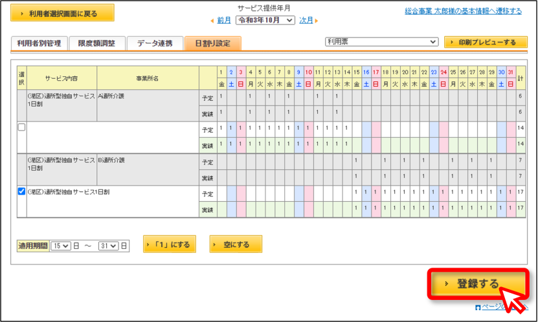This screenshot has height=322, width=538.
Task: Uncheck the checked 通所型独自サービス1日割 checkbox
Action: (x=21, y=191)
